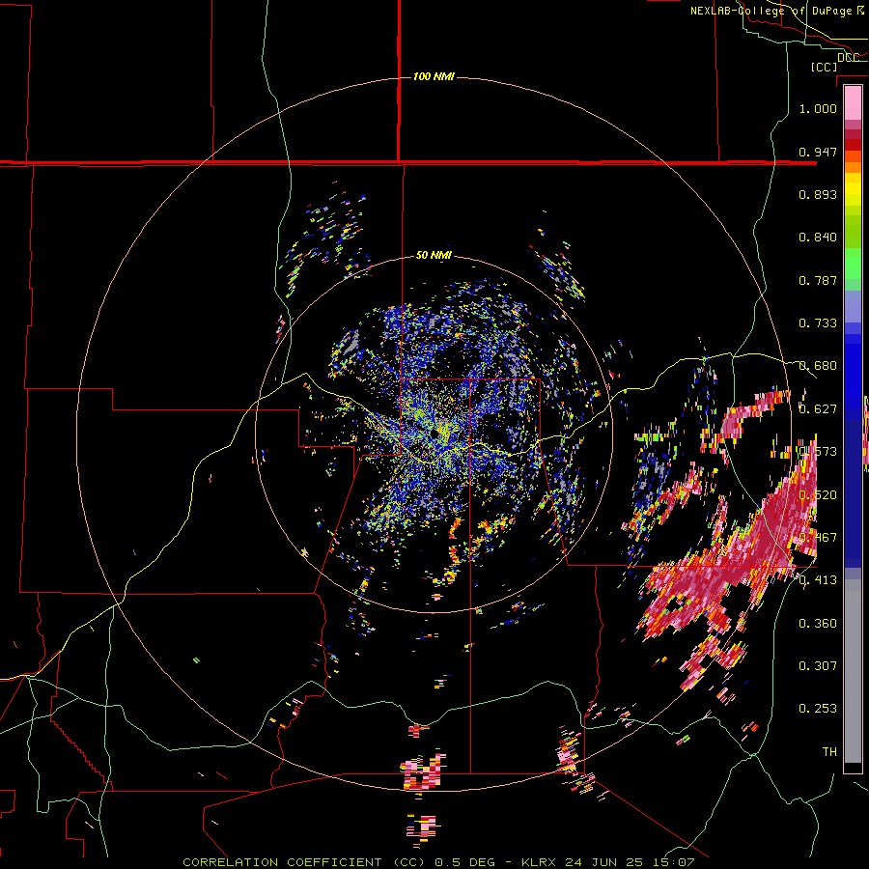Image resolution: width=869 pixels, height=869 pixels.
Task: Pick the light pink swatch atop color bar
Action: 853,102
